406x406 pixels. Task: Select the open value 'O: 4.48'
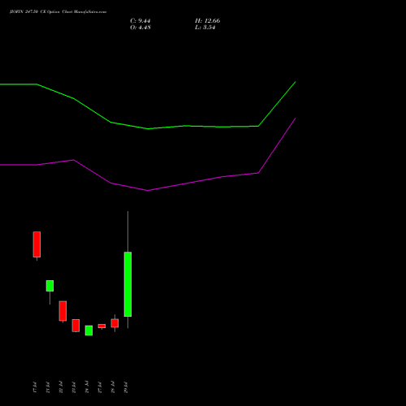click(x=140, y=28)
